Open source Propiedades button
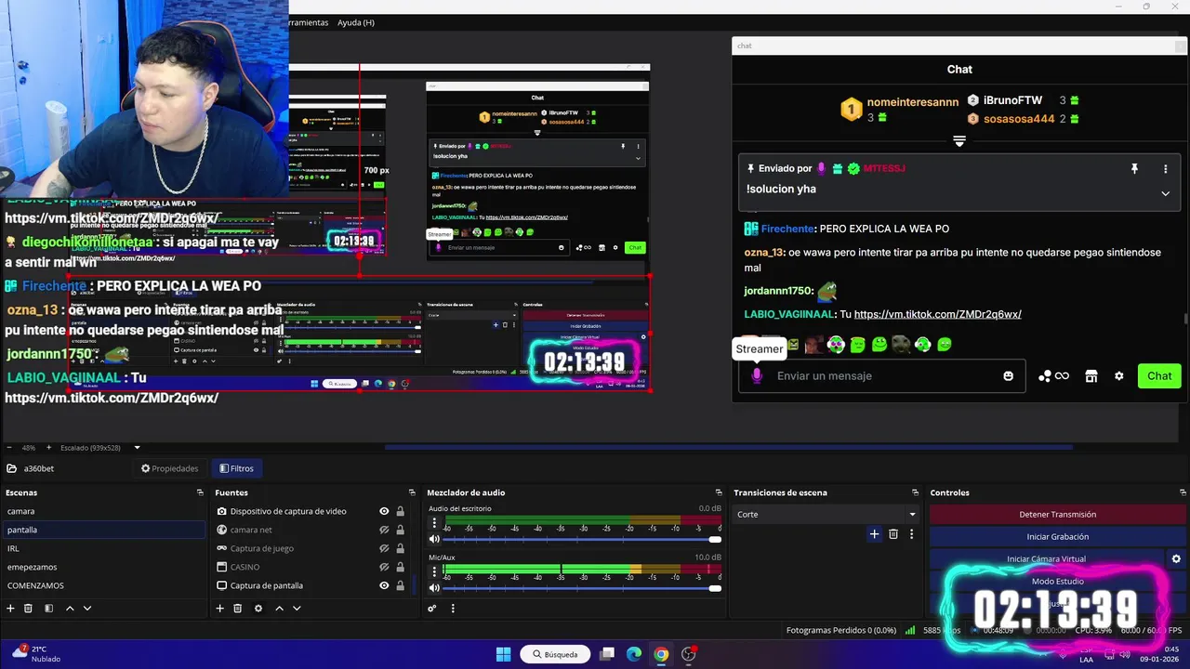The width and height of the screenshot is (1190, 669). tap(169, 468)
